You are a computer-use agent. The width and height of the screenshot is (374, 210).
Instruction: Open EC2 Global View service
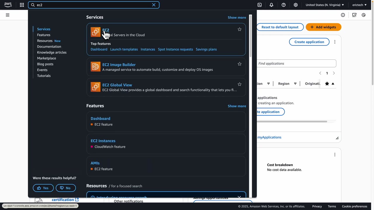[x=117, y=85]
